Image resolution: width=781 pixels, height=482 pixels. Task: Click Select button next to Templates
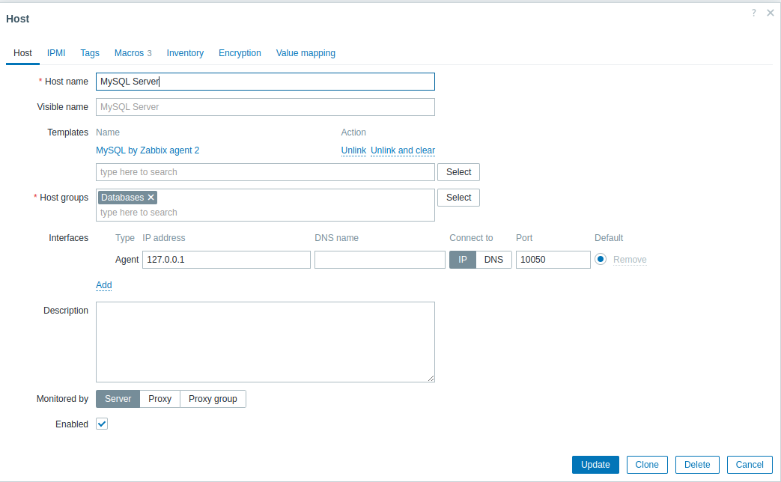(458, 172)
